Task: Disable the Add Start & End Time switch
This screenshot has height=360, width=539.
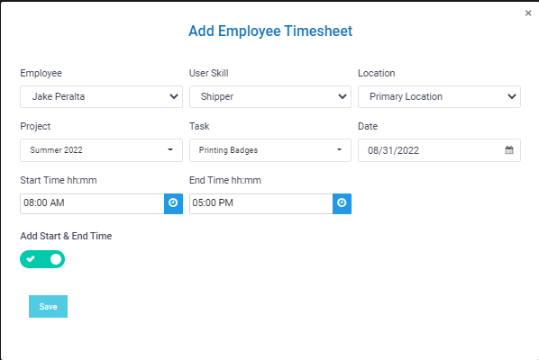Action: coord(42,259)
